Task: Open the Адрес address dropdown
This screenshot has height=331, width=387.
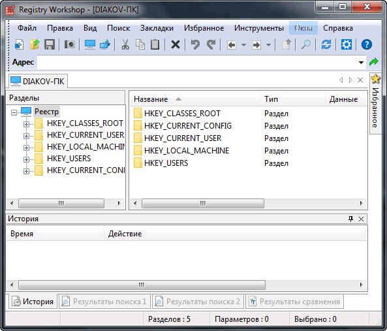Action: (361, 63)
